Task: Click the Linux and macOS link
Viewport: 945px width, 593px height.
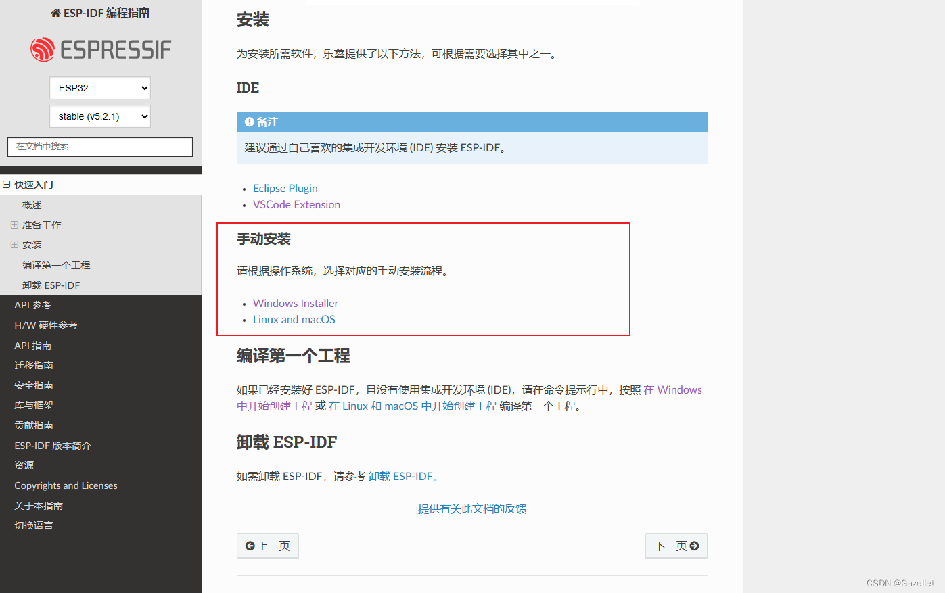Action: (x=294, y=319)
